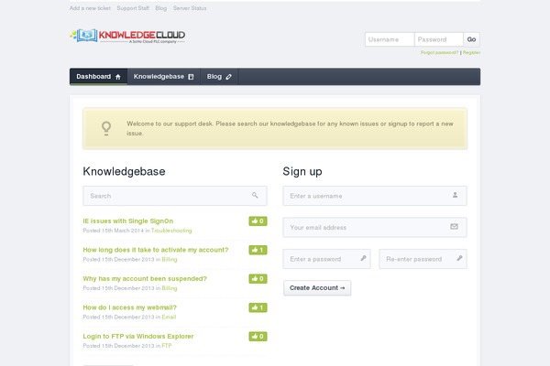The image size is (550, 366).
Task: Click the key icon in Re-enter password field
Action: point(459,258)
